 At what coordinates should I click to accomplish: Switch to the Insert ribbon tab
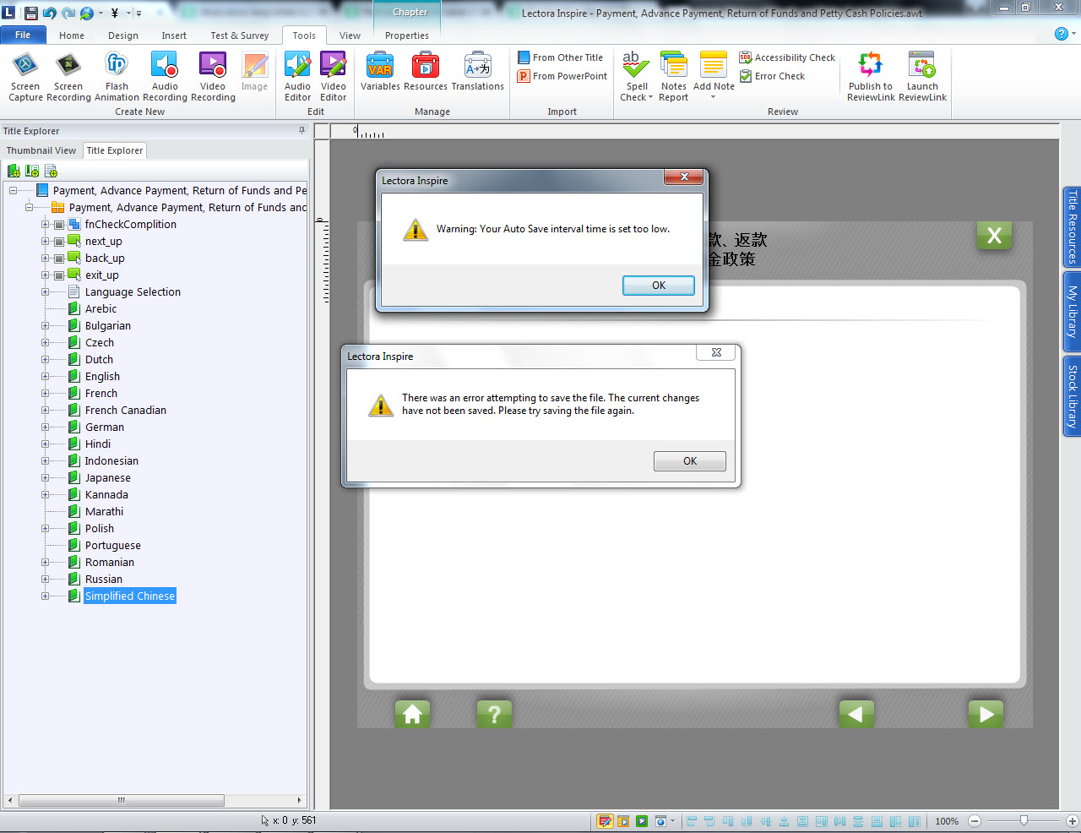(174, 35)
